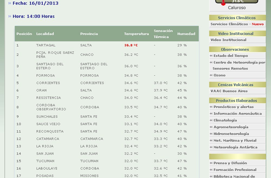Screen dimensions: 271x178
Task: Open Meteorología Antártica page
Action: pyautogui.click(x=235, y=147)
